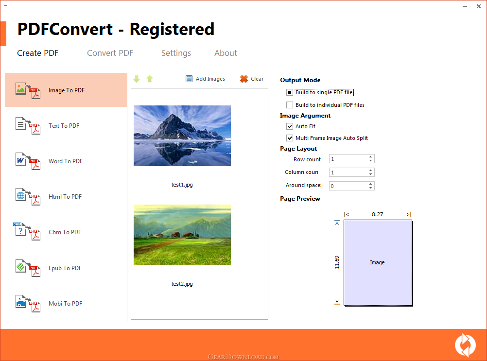Increase Column count with up arrow

coord(370,170)
